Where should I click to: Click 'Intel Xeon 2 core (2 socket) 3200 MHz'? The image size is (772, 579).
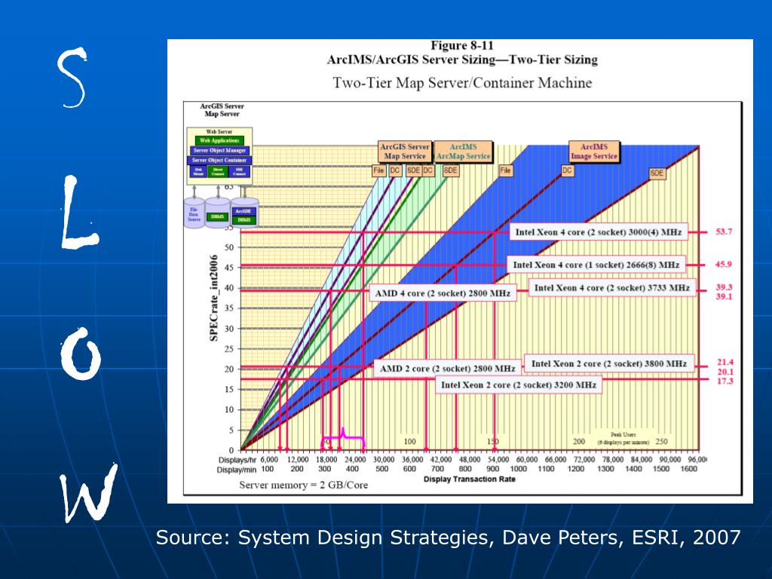tap(519, 385)
